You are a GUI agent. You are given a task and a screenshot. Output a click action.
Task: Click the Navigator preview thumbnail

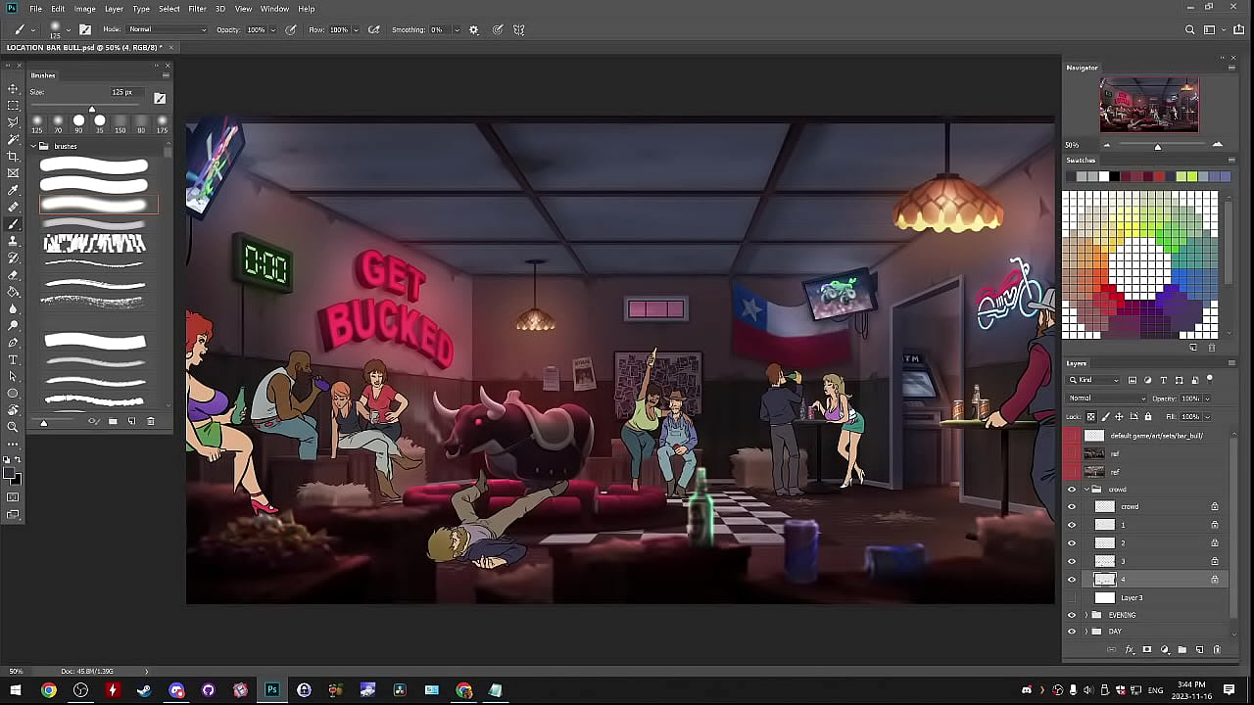tap(1148, 105)
